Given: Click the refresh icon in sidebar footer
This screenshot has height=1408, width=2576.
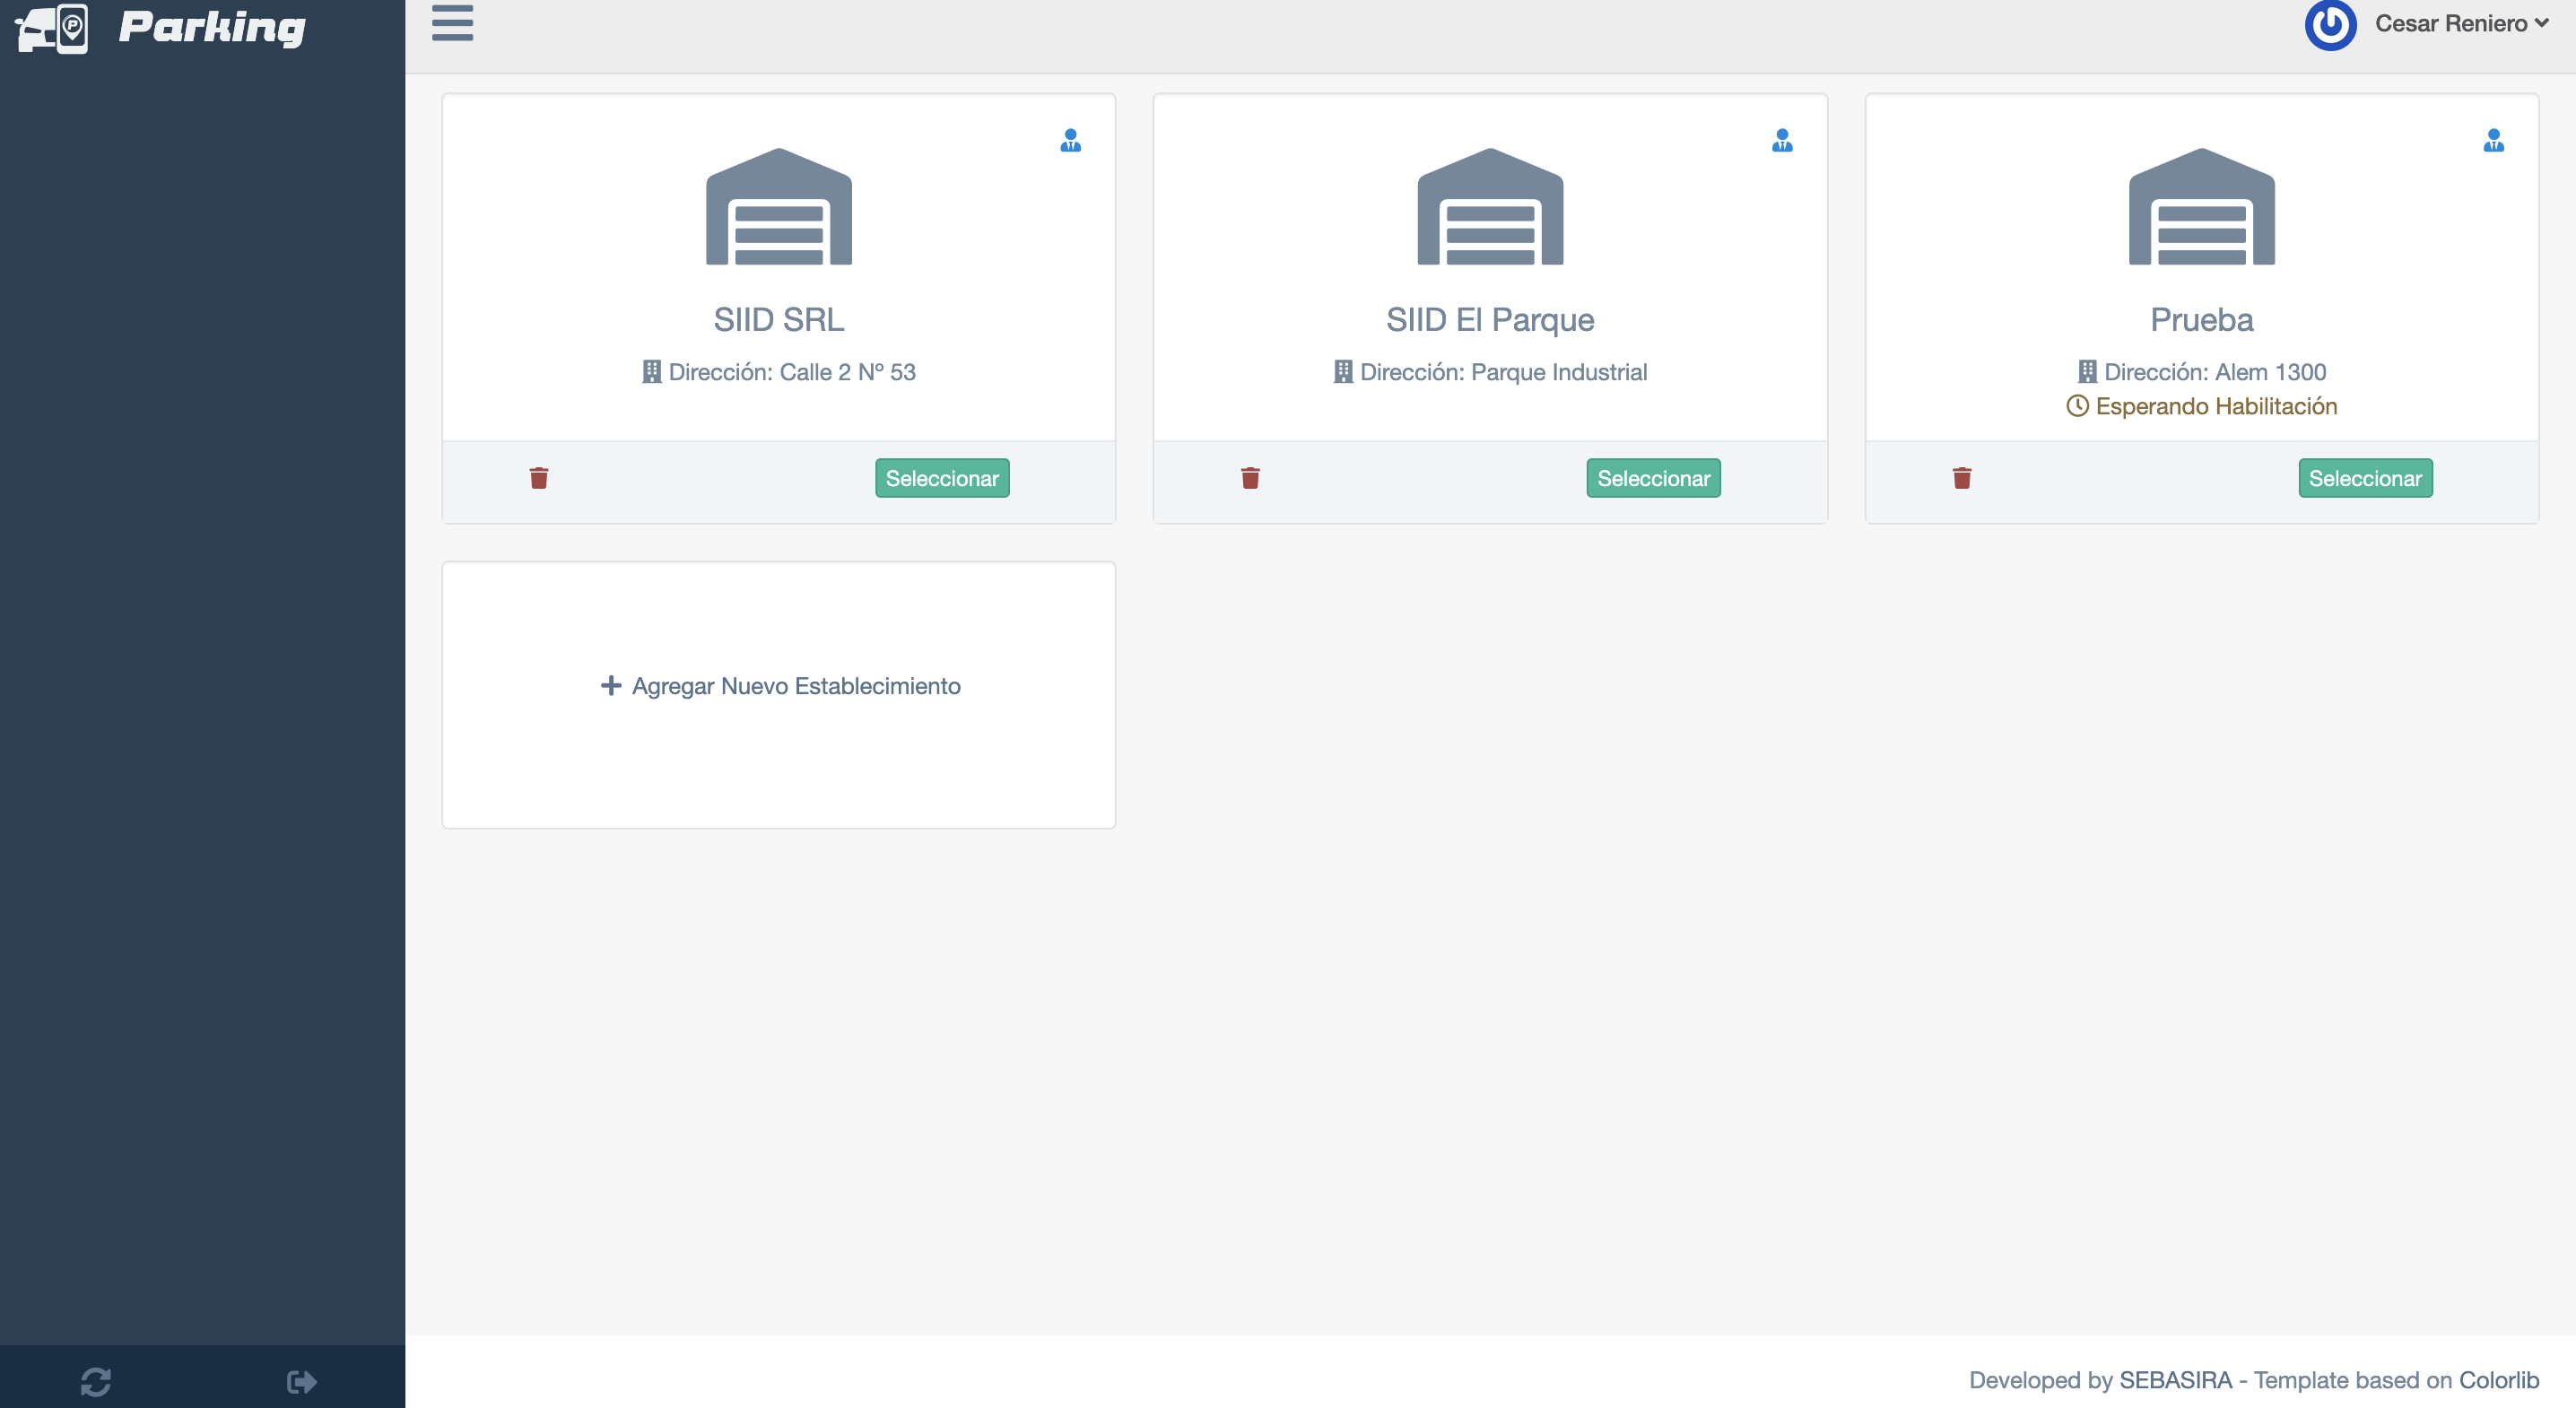Looking at the screenshot, I should [96, 1381].
